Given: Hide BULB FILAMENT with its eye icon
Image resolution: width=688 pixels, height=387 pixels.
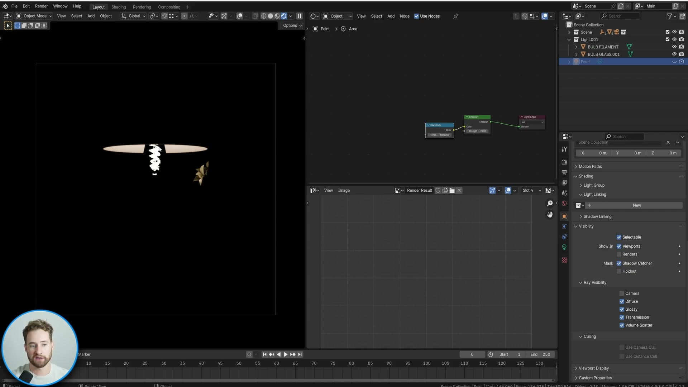Looking at the screenshot, I should (x=674, y=47).
